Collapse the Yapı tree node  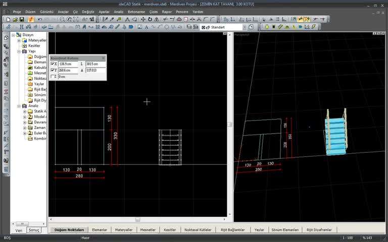click(19, 51)
